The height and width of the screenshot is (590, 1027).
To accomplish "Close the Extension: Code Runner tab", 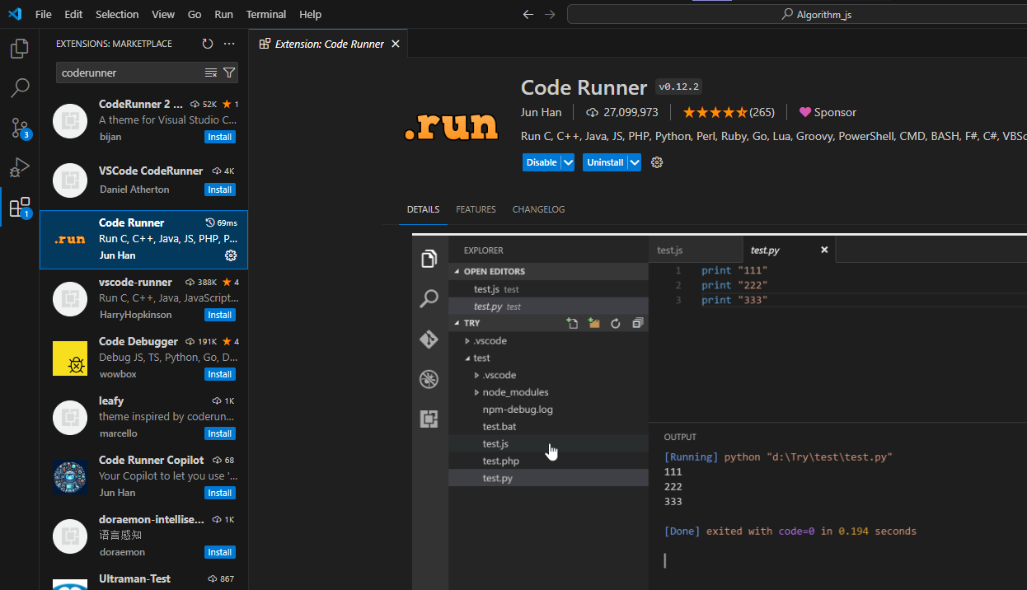I will click(x=396, y=44).
